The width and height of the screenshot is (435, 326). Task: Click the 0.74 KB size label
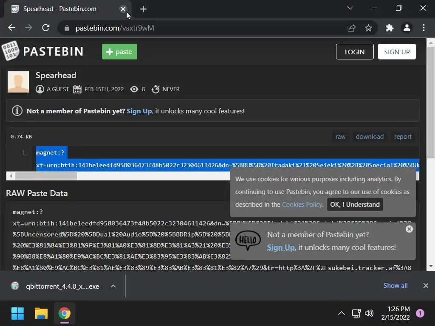[21, 137]
